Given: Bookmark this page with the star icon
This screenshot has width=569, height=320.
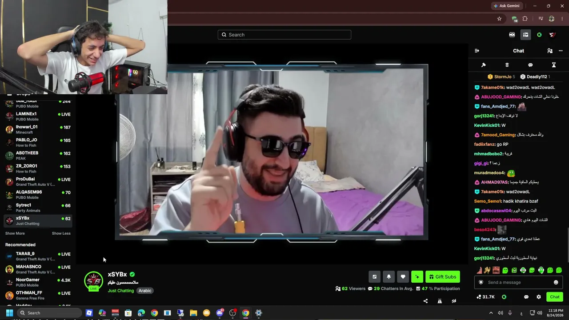Looking at the screenshot, I should 499,19.
